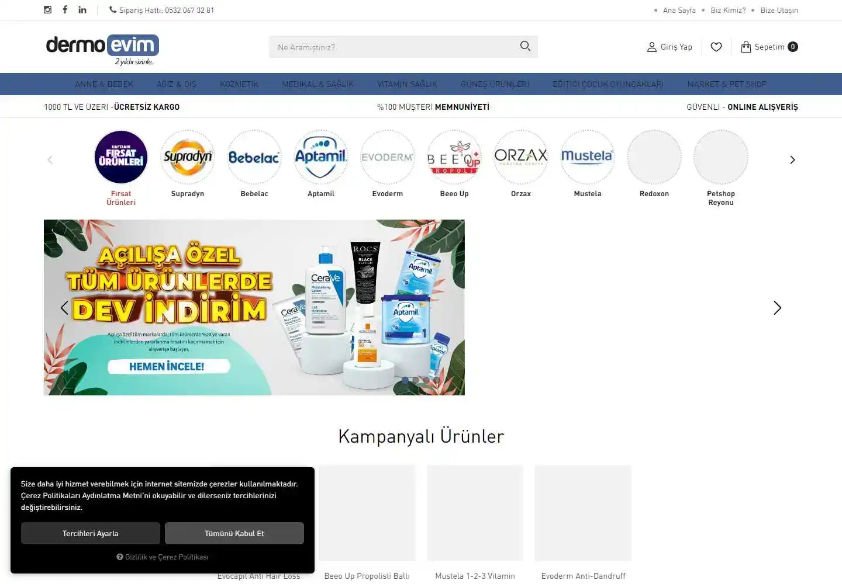Open Giriş Yap login
This screenshot has width=842, height=584.
[x=670, y=47]
